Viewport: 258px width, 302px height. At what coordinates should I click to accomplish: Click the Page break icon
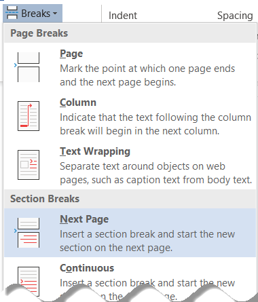click(27, 67)
